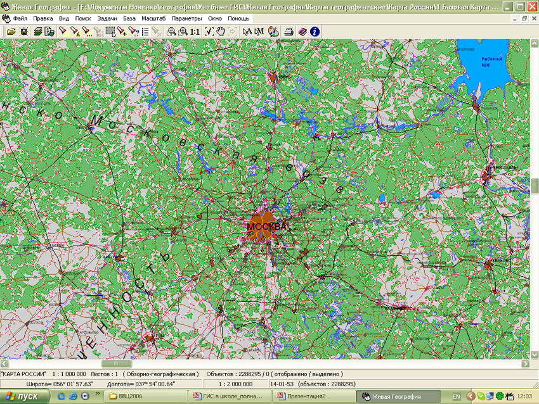Screen dimensions: 539x404
Task: Click the map layers stack icon
Action: [38, 31]
